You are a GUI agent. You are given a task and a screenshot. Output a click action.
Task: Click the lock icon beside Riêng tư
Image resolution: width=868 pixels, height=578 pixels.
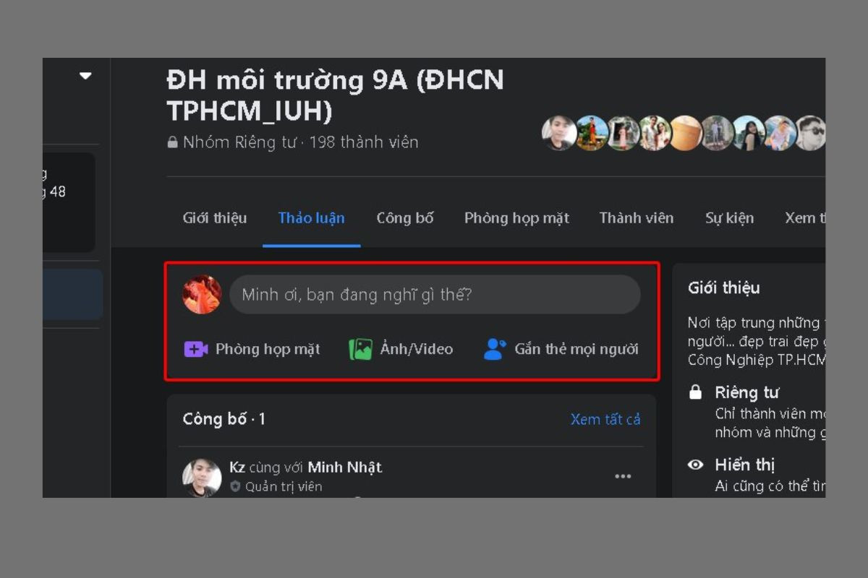pos(696,393)
